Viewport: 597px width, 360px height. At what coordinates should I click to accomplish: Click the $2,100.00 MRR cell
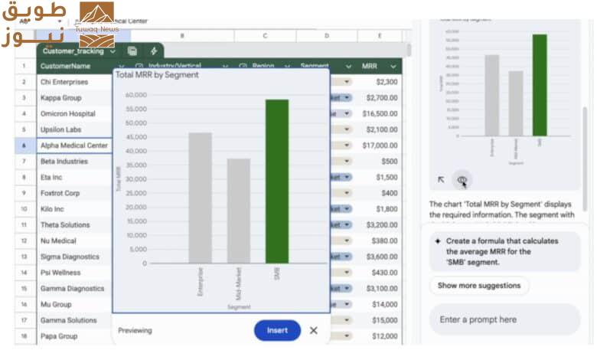[380, 129]
